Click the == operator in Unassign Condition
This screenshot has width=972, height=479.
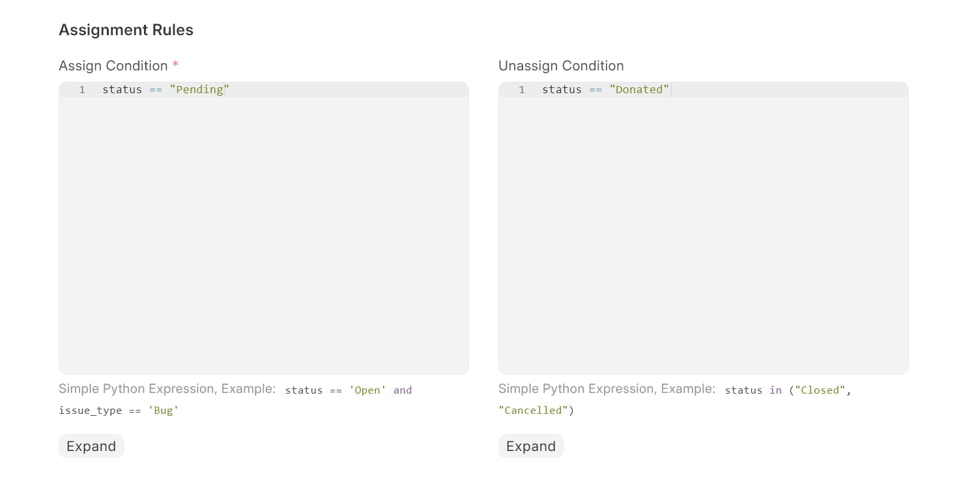pos(595,89)
